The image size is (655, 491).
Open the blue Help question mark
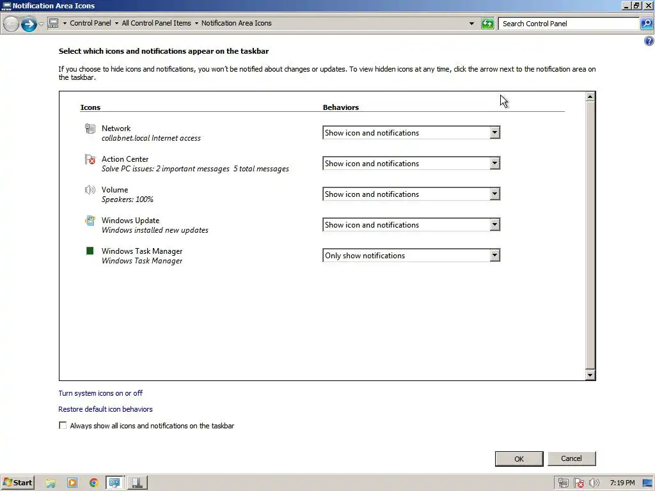[649, 41]
